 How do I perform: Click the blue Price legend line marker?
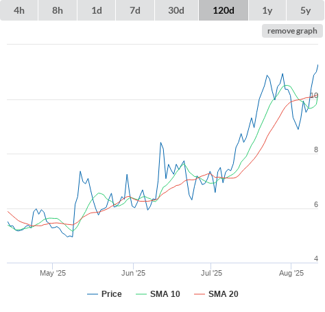click(93, 294)
